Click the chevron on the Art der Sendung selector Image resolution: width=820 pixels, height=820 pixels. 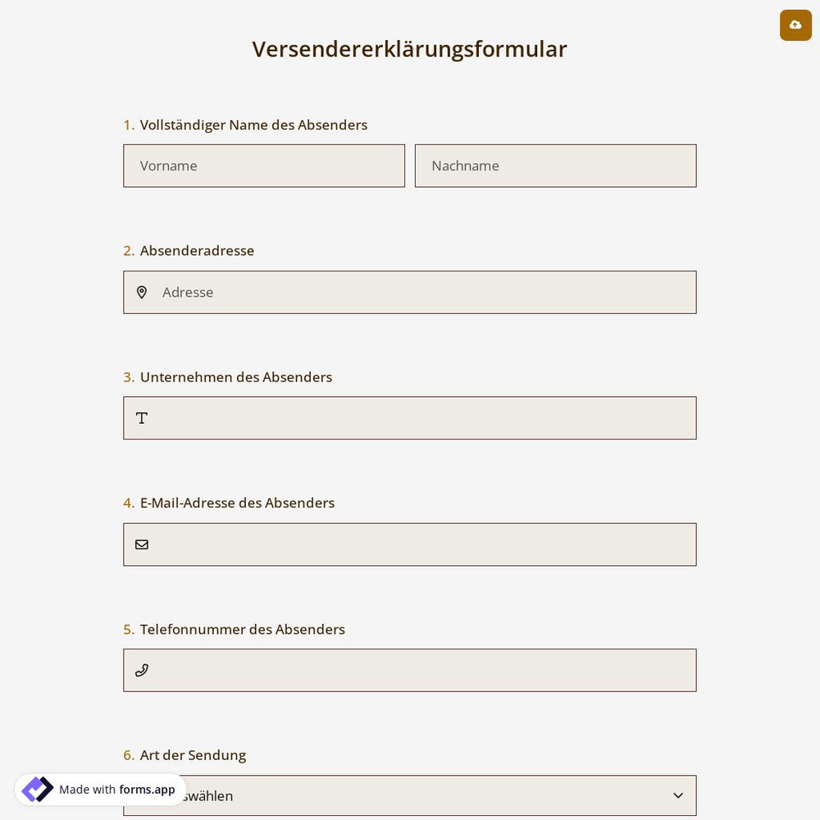point(678,795)
